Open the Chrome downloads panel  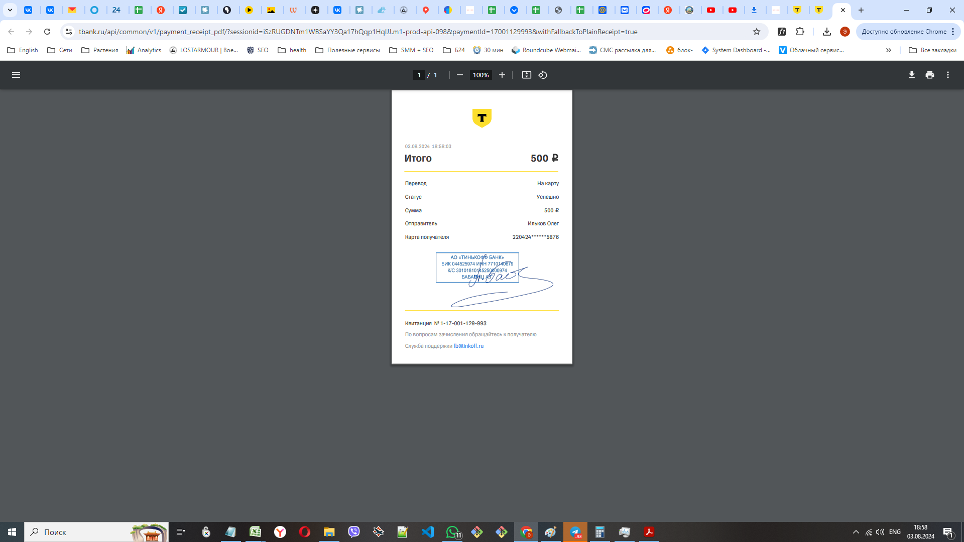pyautogui.click(x=827, y=32)
